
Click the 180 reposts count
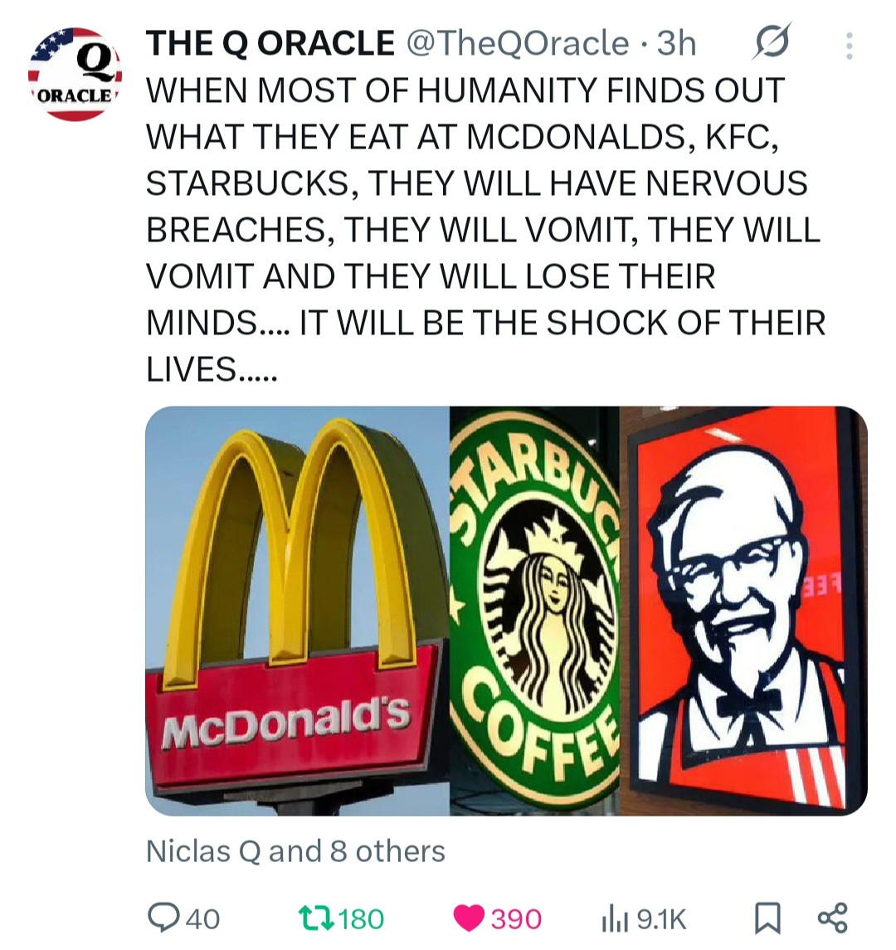click(362, 918)
